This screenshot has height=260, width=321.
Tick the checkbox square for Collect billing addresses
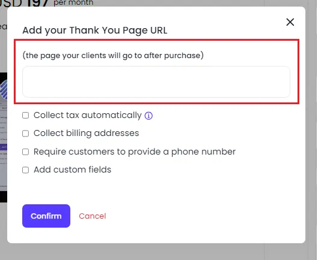click(25, 134)
